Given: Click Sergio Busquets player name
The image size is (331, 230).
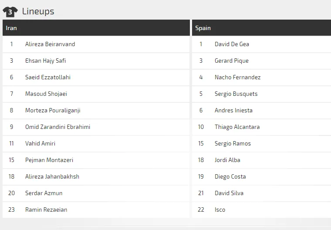Looking at the screenshot, I should click(x=236, y=94).
